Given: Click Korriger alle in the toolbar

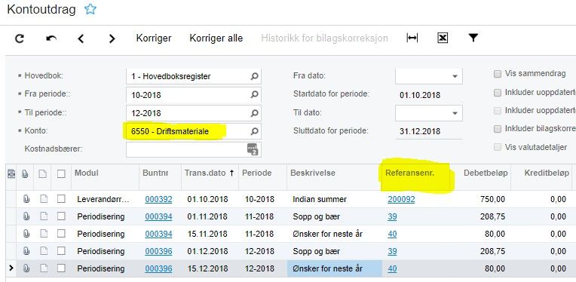Looking at the screenshot, I should coord(216,38).
